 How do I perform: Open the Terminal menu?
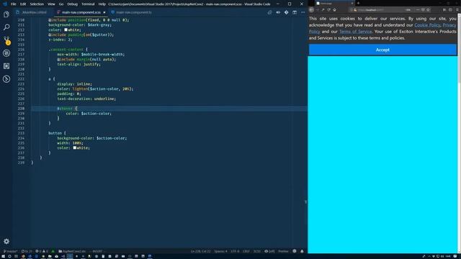click(88, 4)
